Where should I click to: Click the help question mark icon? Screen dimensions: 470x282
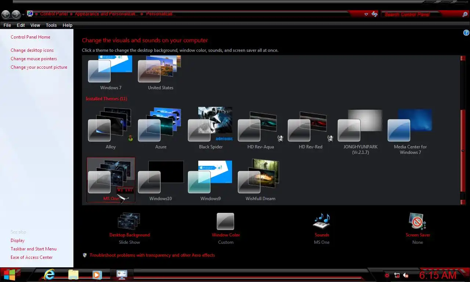(x=466, y=33)
